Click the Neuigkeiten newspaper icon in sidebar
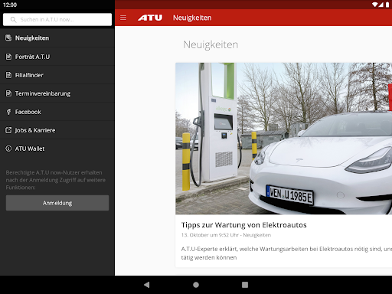Image resolution: width=392 pixels, height=294 pixels. [x=8, y=38]
